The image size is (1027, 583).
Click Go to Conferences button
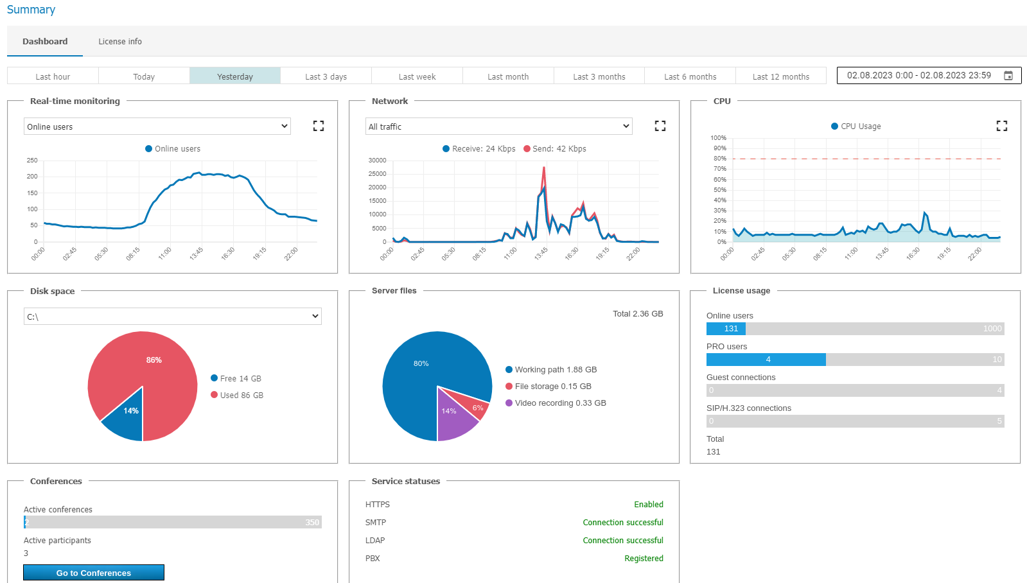point(94,573)
